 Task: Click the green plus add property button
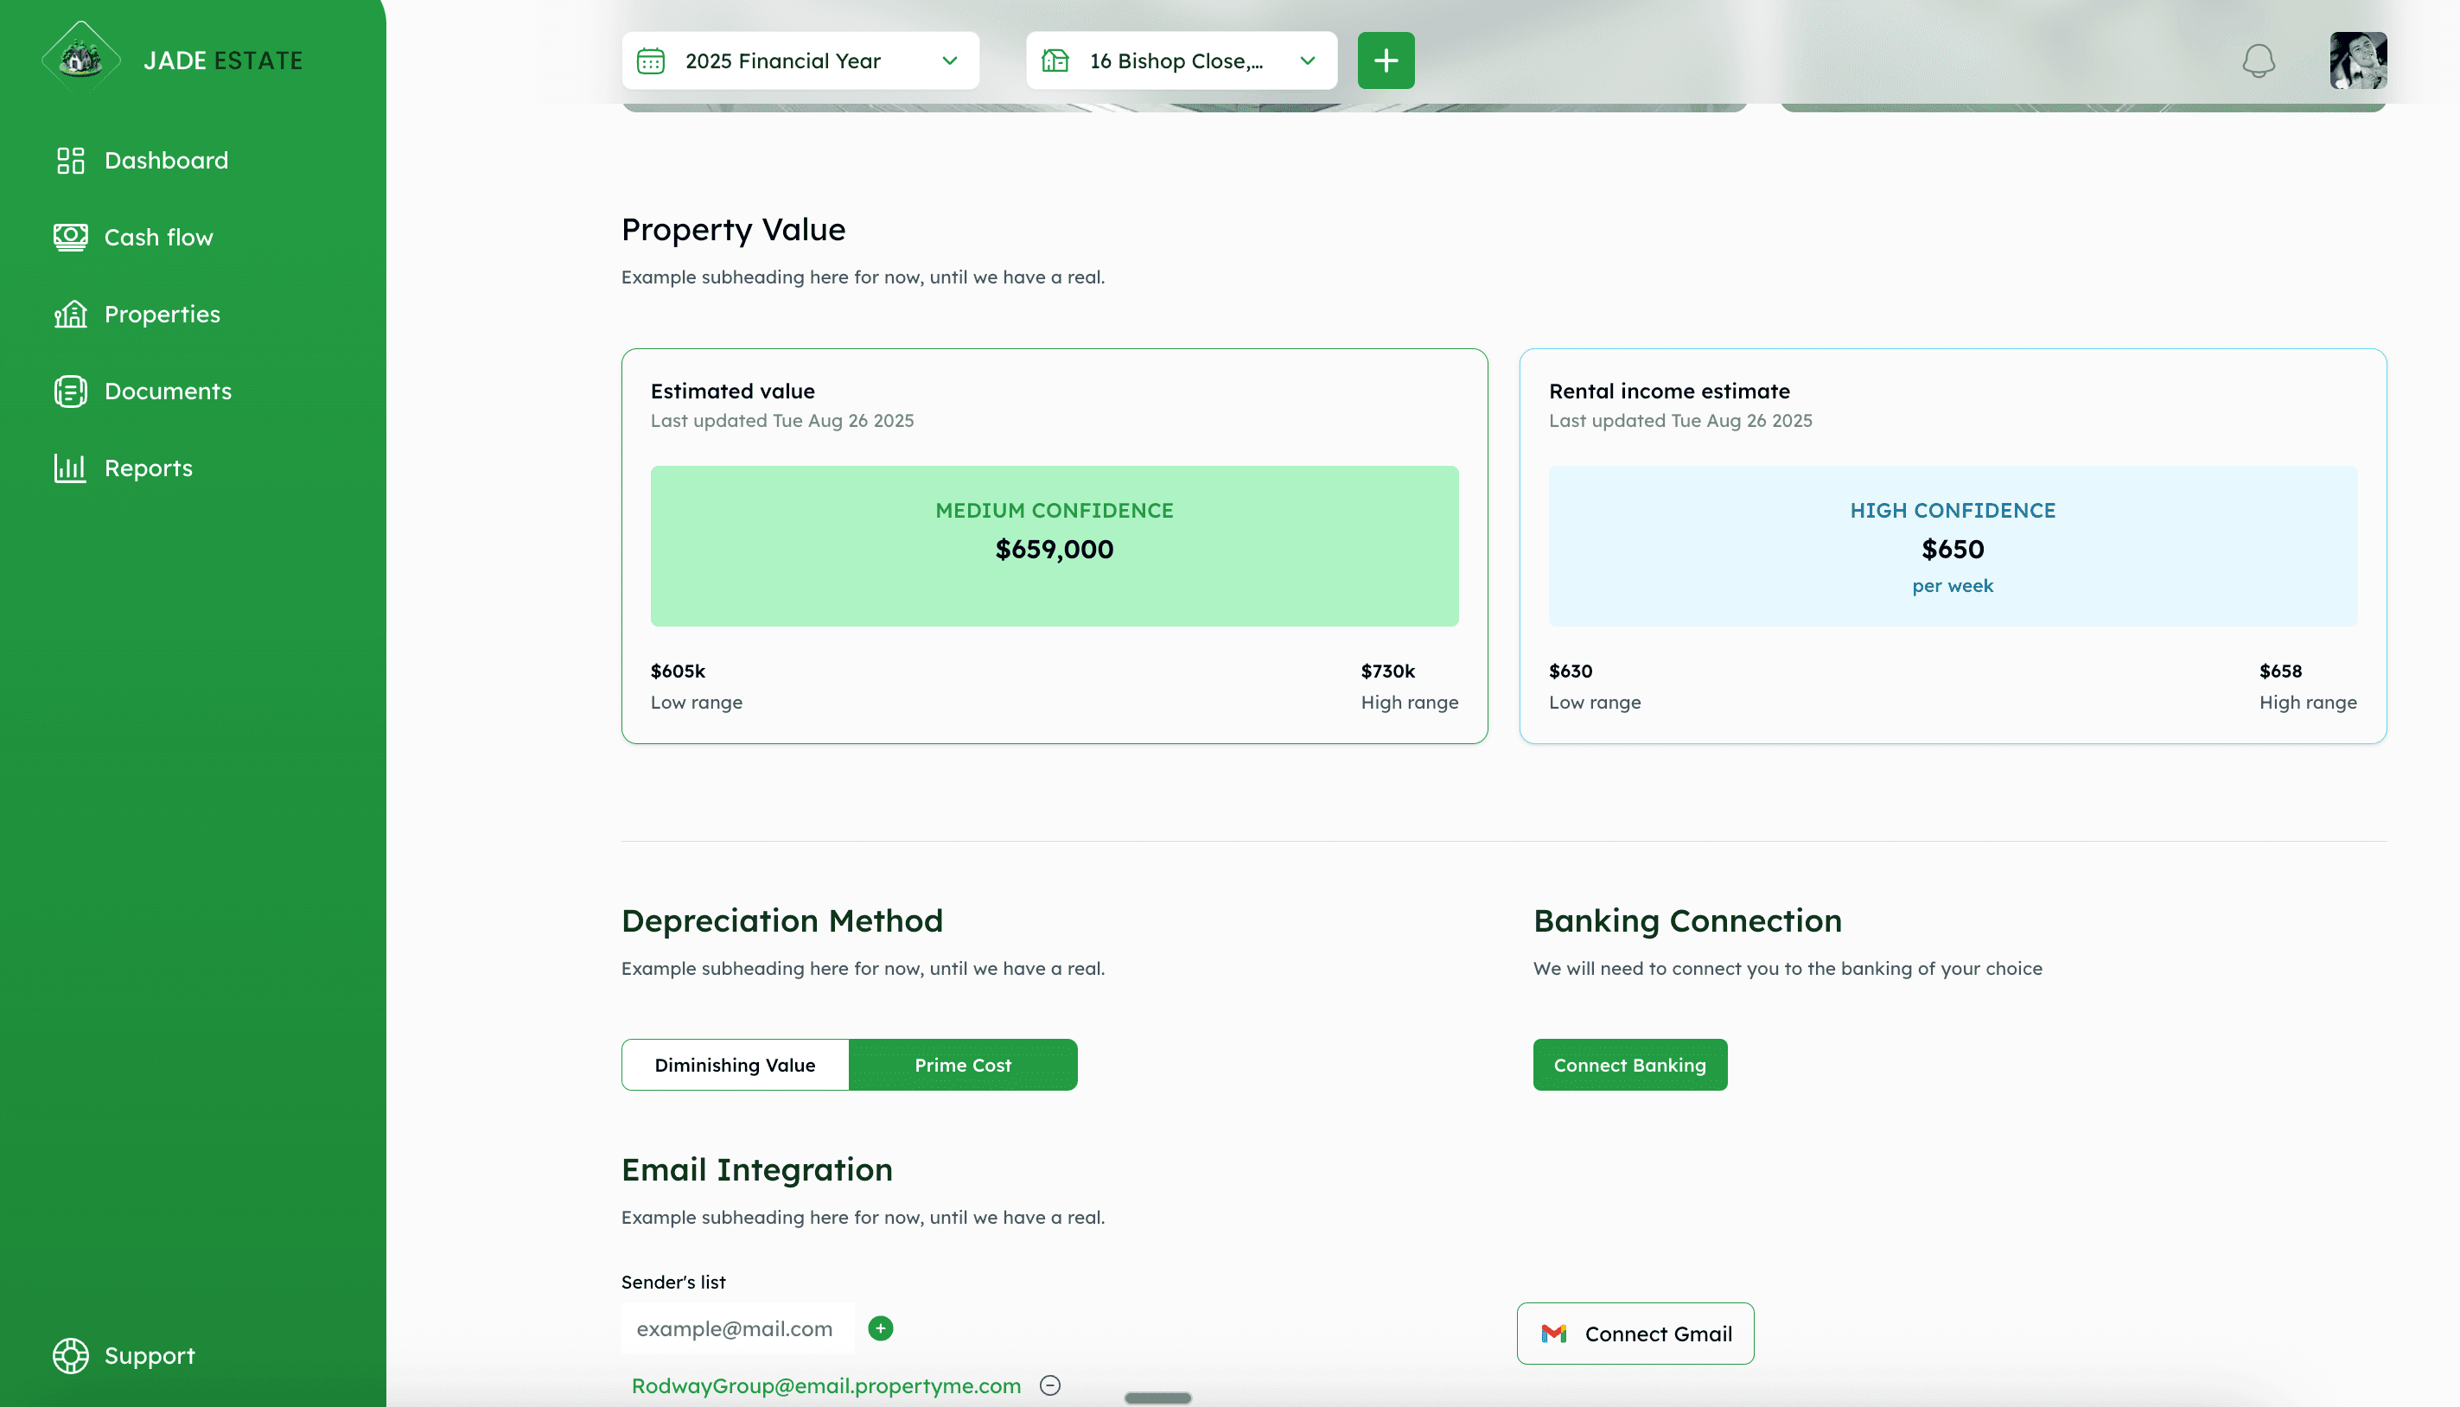coord(1386,60)
